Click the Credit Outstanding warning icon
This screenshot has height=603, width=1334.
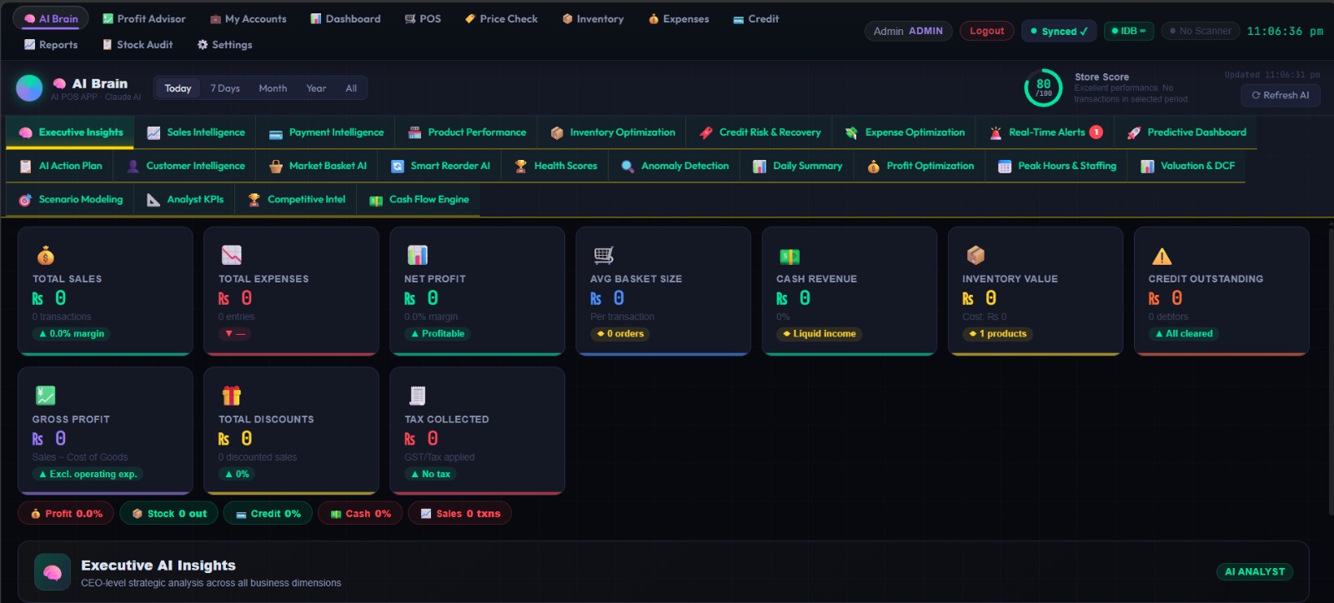[1161, 256]
